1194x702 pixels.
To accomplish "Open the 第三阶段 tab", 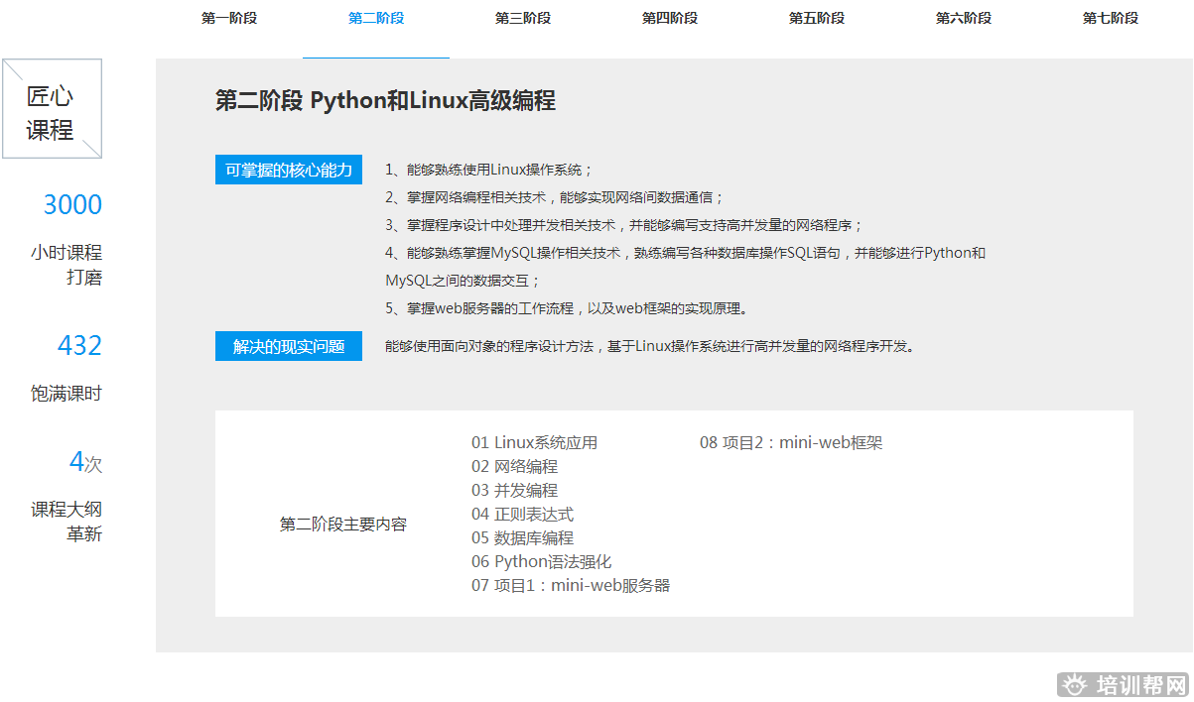I will (523, 18).
